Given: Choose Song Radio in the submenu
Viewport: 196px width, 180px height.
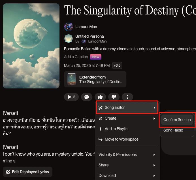Looking at the screenshot, I should [177, 130].
